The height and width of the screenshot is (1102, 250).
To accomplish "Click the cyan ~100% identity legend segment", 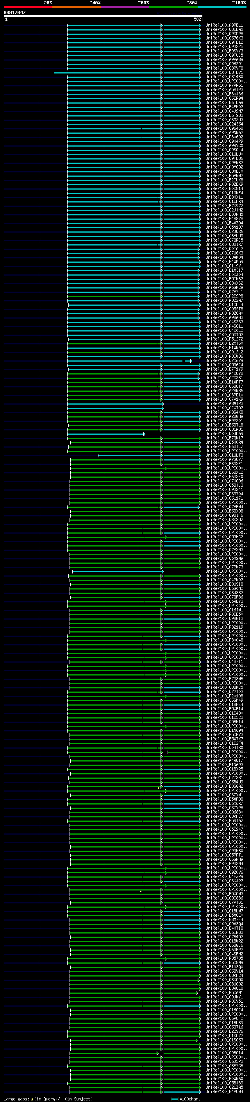I will click(x=222, y=7).
